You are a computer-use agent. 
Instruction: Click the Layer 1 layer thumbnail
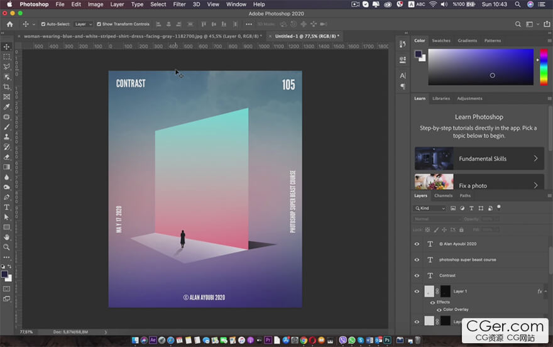[429, 291]
